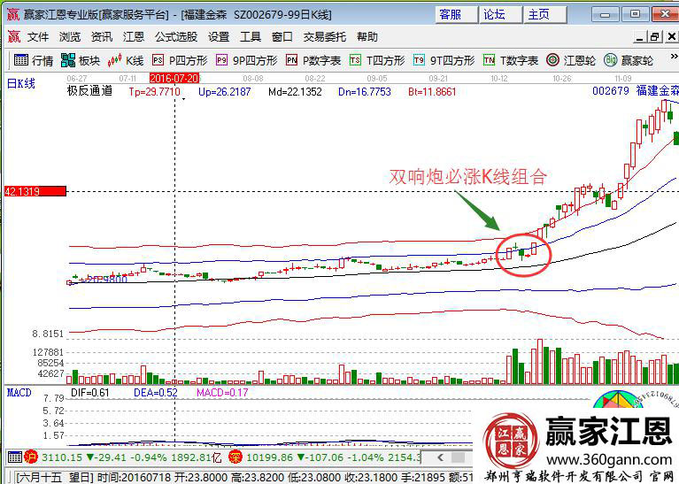Viewport: 679px width, 484px height.
Task: Click the red 2016-07-20 date marker
Action: 174,78
